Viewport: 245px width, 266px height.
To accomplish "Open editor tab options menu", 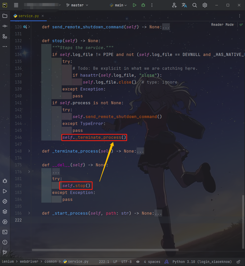I will (x=240, y=16).
